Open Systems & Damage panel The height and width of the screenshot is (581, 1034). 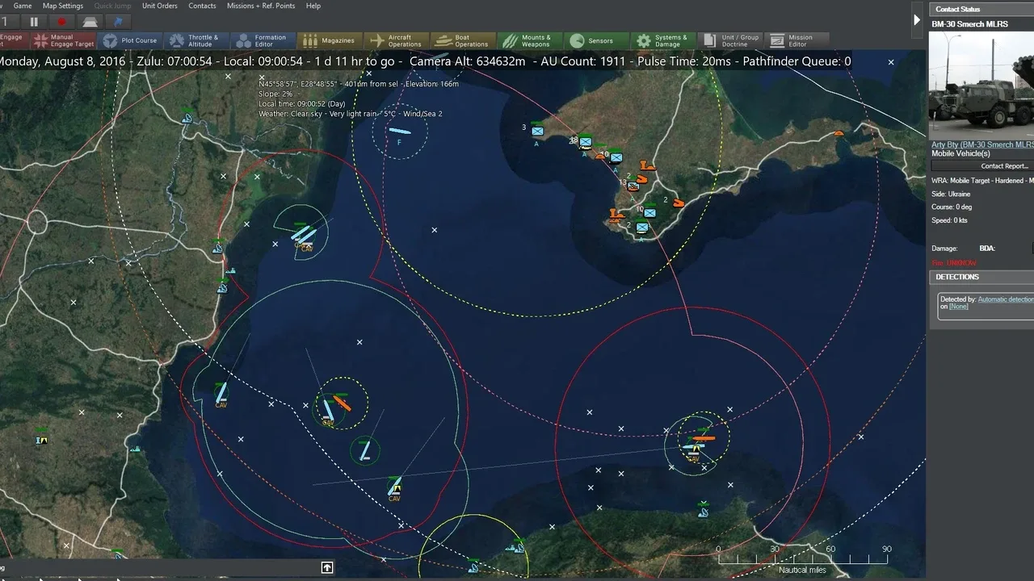[x=662, y=40]
